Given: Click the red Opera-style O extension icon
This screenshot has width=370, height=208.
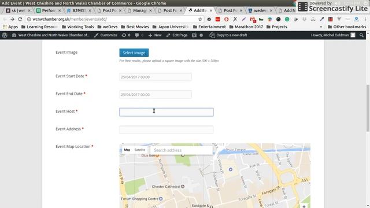Looking at the screenshot, I should click(226, 19).
